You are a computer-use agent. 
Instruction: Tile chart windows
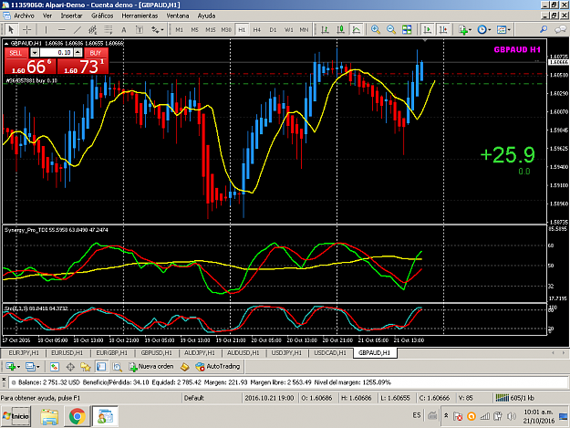(407, 29)
